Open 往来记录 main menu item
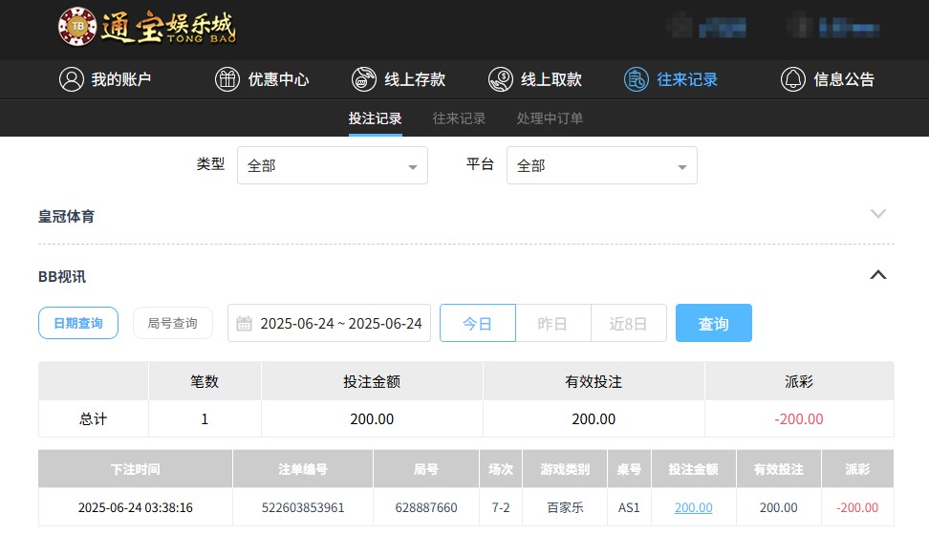This screenshot has width=929, height=535. (671, 79)
